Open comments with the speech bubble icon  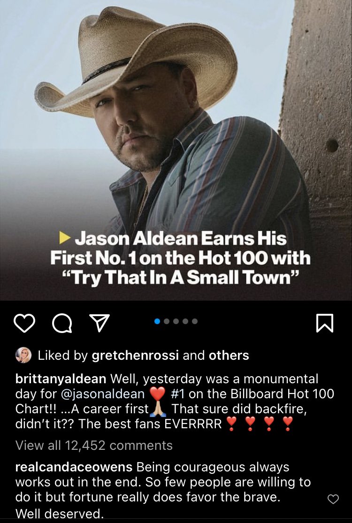coord(62,323)
